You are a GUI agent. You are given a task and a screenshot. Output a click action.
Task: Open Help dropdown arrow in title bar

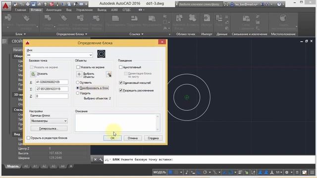(283, 4)
